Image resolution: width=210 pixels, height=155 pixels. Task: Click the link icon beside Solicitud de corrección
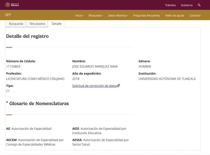(x=119, y=85)
